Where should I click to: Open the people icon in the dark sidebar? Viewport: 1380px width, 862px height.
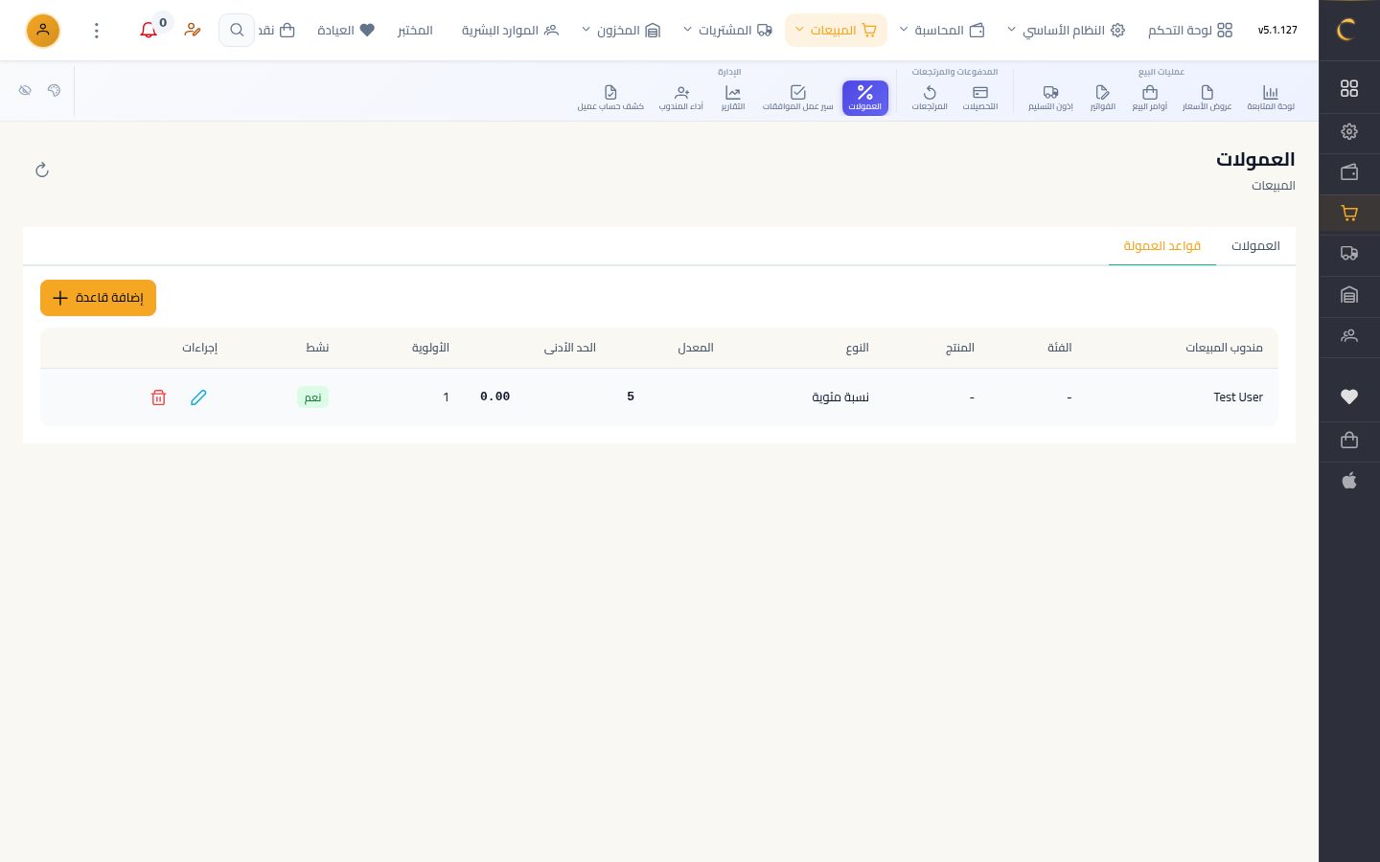[1349, 336]
